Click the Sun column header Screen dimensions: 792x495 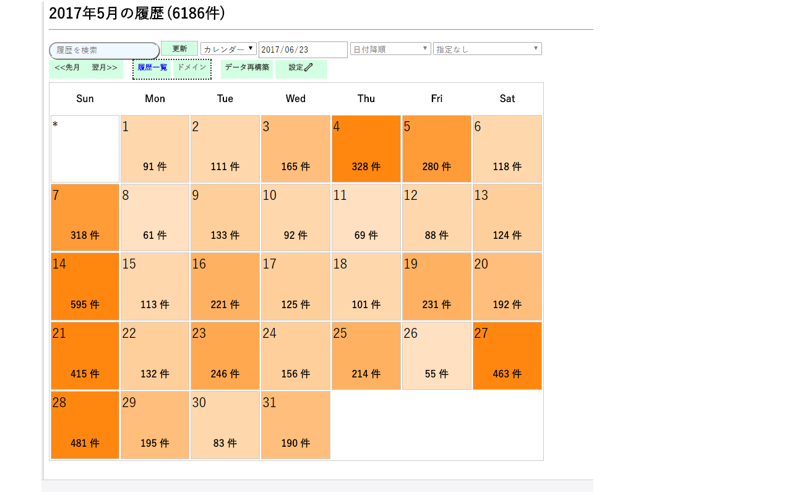[85, 98]
